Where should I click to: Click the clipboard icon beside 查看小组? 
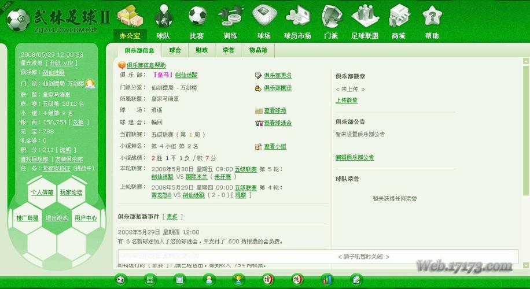[259, 147]
